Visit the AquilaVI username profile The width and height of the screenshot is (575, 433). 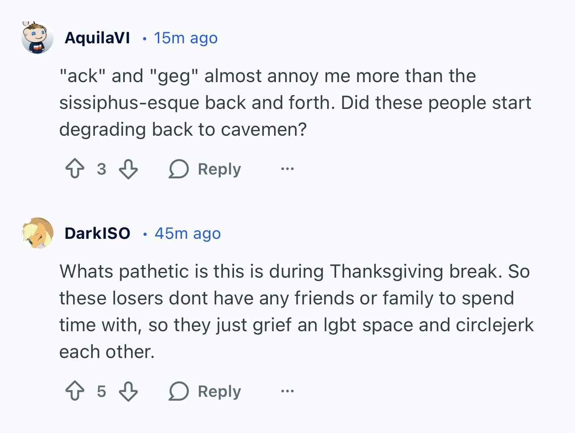point(97,38)
